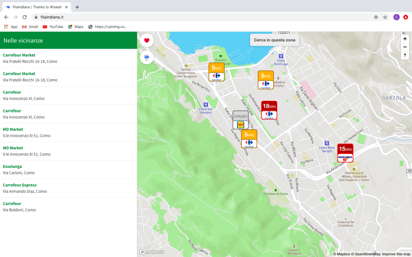Open a new browser tab

click(77, 7)
